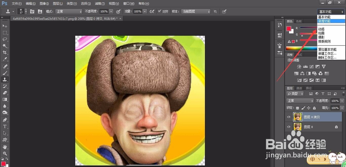Screen dimensions: 346x167
Task: Select the Custom Shape tool
Action: coord(4,140)
